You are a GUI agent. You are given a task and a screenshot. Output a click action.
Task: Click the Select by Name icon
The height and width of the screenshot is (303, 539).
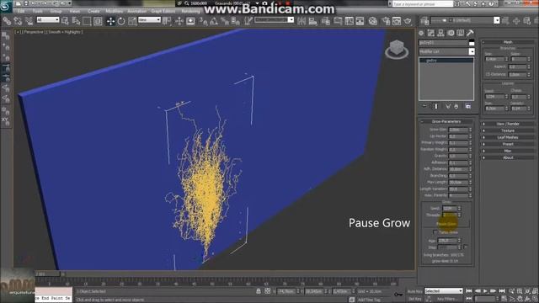coord(76,21)
